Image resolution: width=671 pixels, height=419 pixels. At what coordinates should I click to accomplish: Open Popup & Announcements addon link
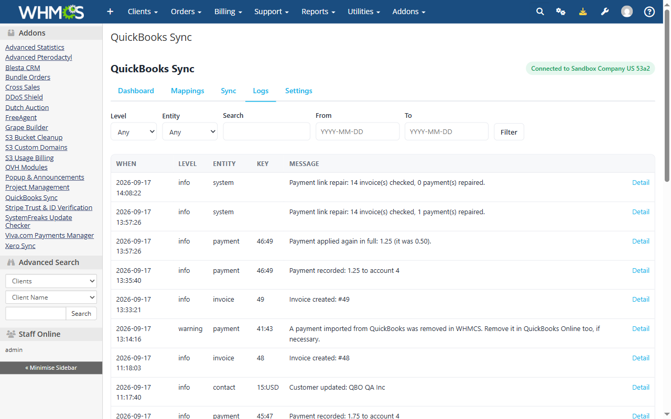click(x=45, y=178)
